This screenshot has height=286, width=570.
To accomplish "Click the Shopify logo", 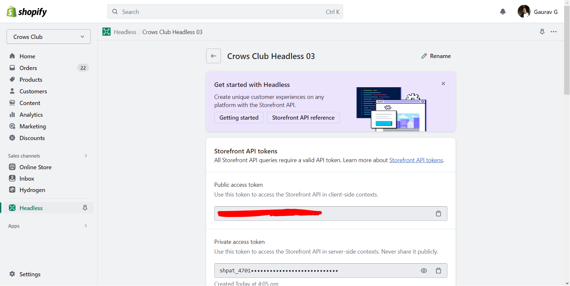I will (x=27, y=12).
